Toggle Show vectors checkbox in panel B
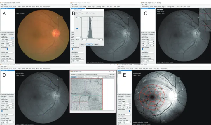The image size is (211, 125). click(x=72, y=57)
